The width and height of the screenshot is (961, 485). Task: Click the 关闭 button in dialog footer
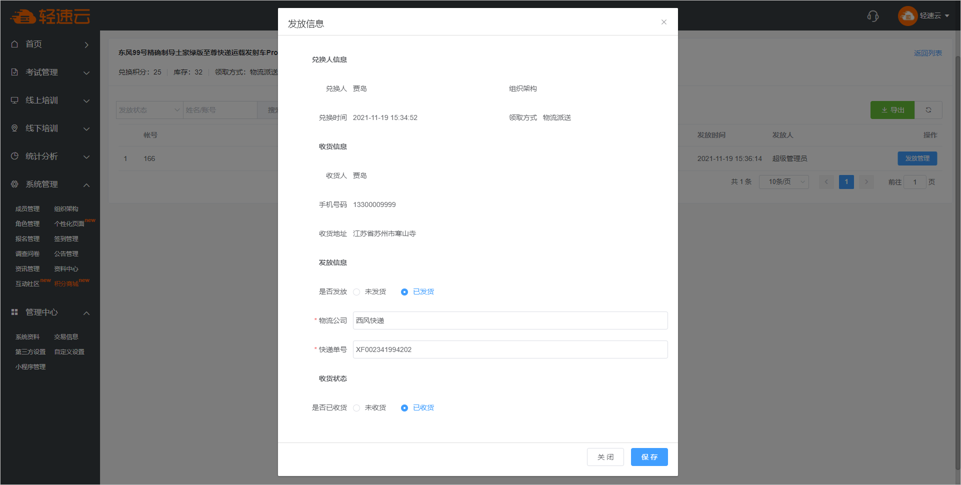(605, 457)
